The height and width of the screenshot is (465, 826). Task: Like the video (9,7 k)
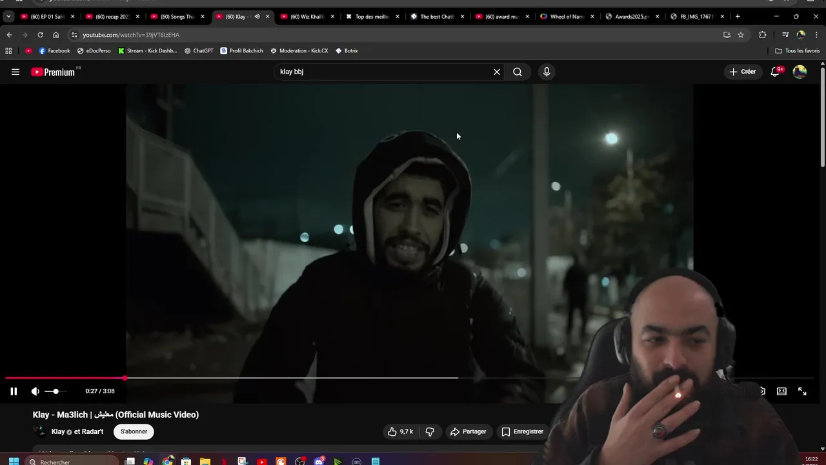[400, 431]
